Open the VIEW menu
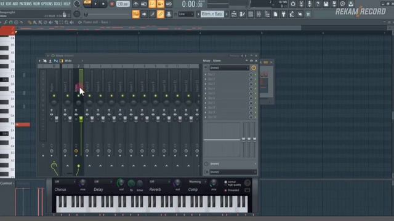Screen dimensions: 394x221 coord(36,4)
